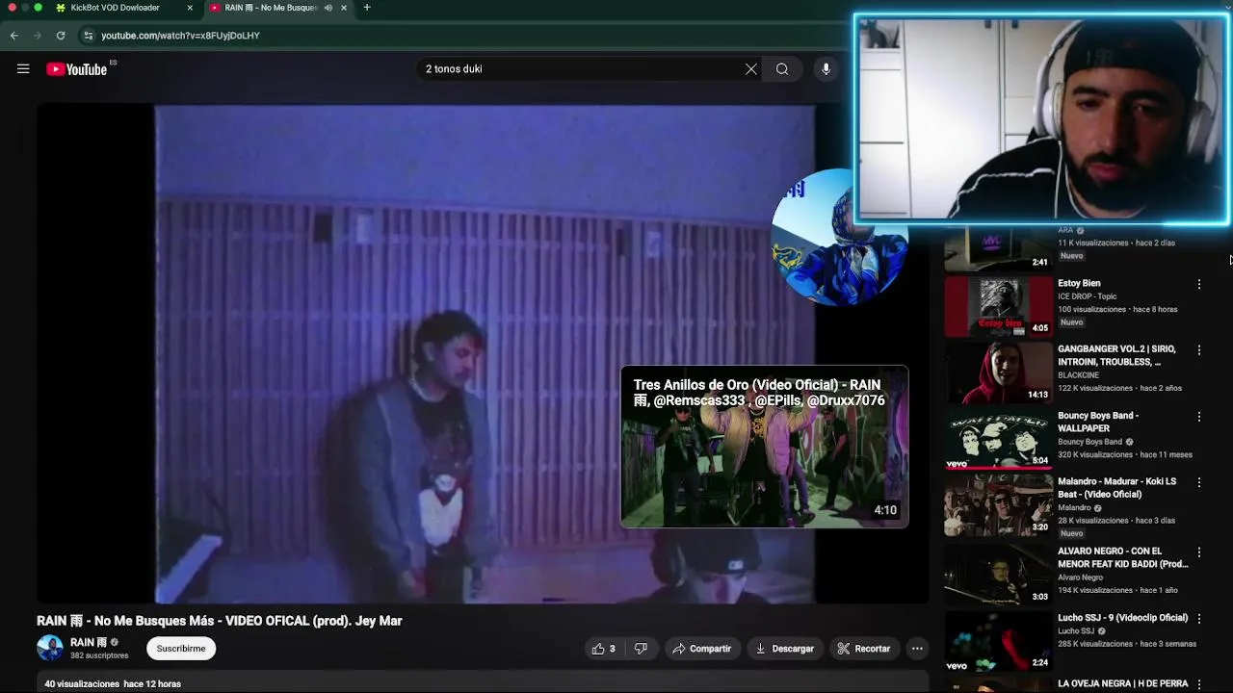Open Bouncy Boys Band channel name
Screen dimensions: 1233x693
tap(1090, 442)
